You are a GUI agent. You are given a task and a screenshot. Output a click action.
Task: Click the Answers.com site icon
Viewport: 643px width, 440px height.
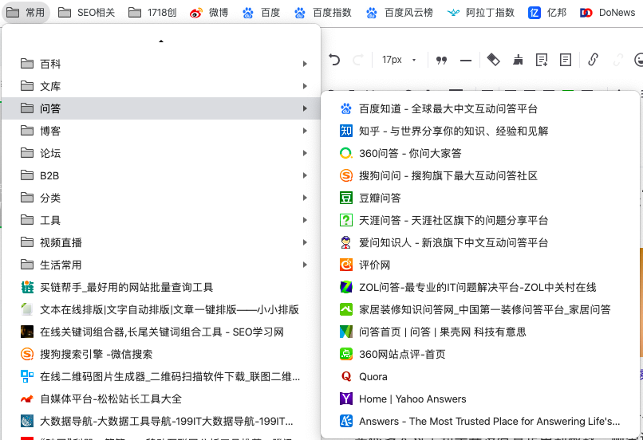[346, 421]
